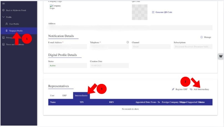The width and height of the screenshot is (224, 127).
Task: Open the Channel dropdown showing Email
Action: 151,47
